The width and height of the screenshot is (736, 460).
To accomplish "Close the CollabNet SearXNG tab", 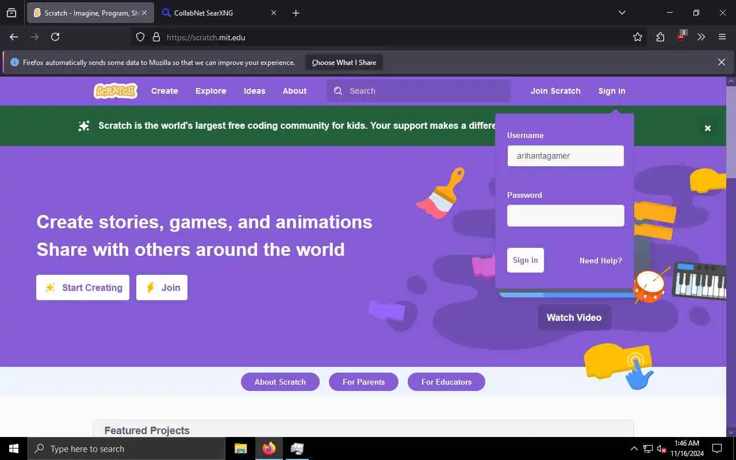I will click(274, 13).
